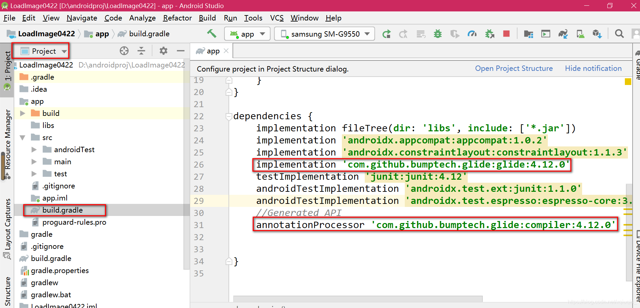
Task: Open the File menu
Action: tap(9, 18)
